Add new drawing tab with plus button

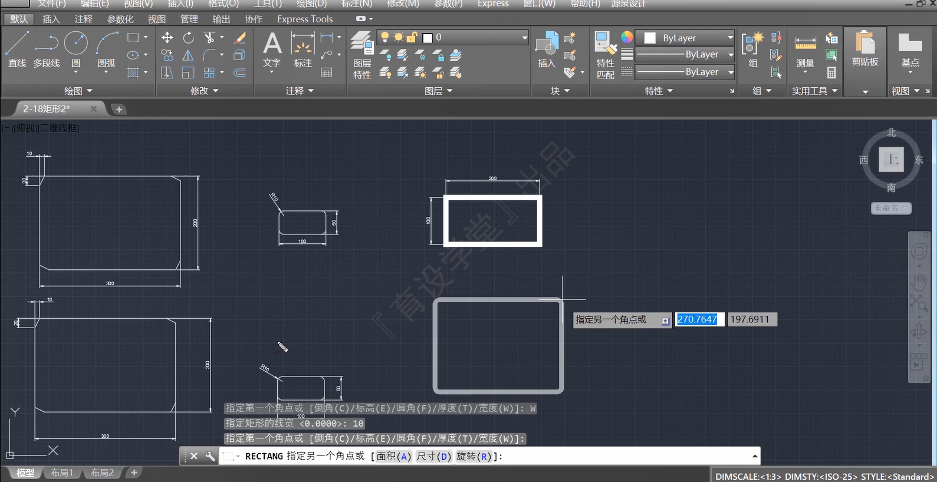(119, 109)
